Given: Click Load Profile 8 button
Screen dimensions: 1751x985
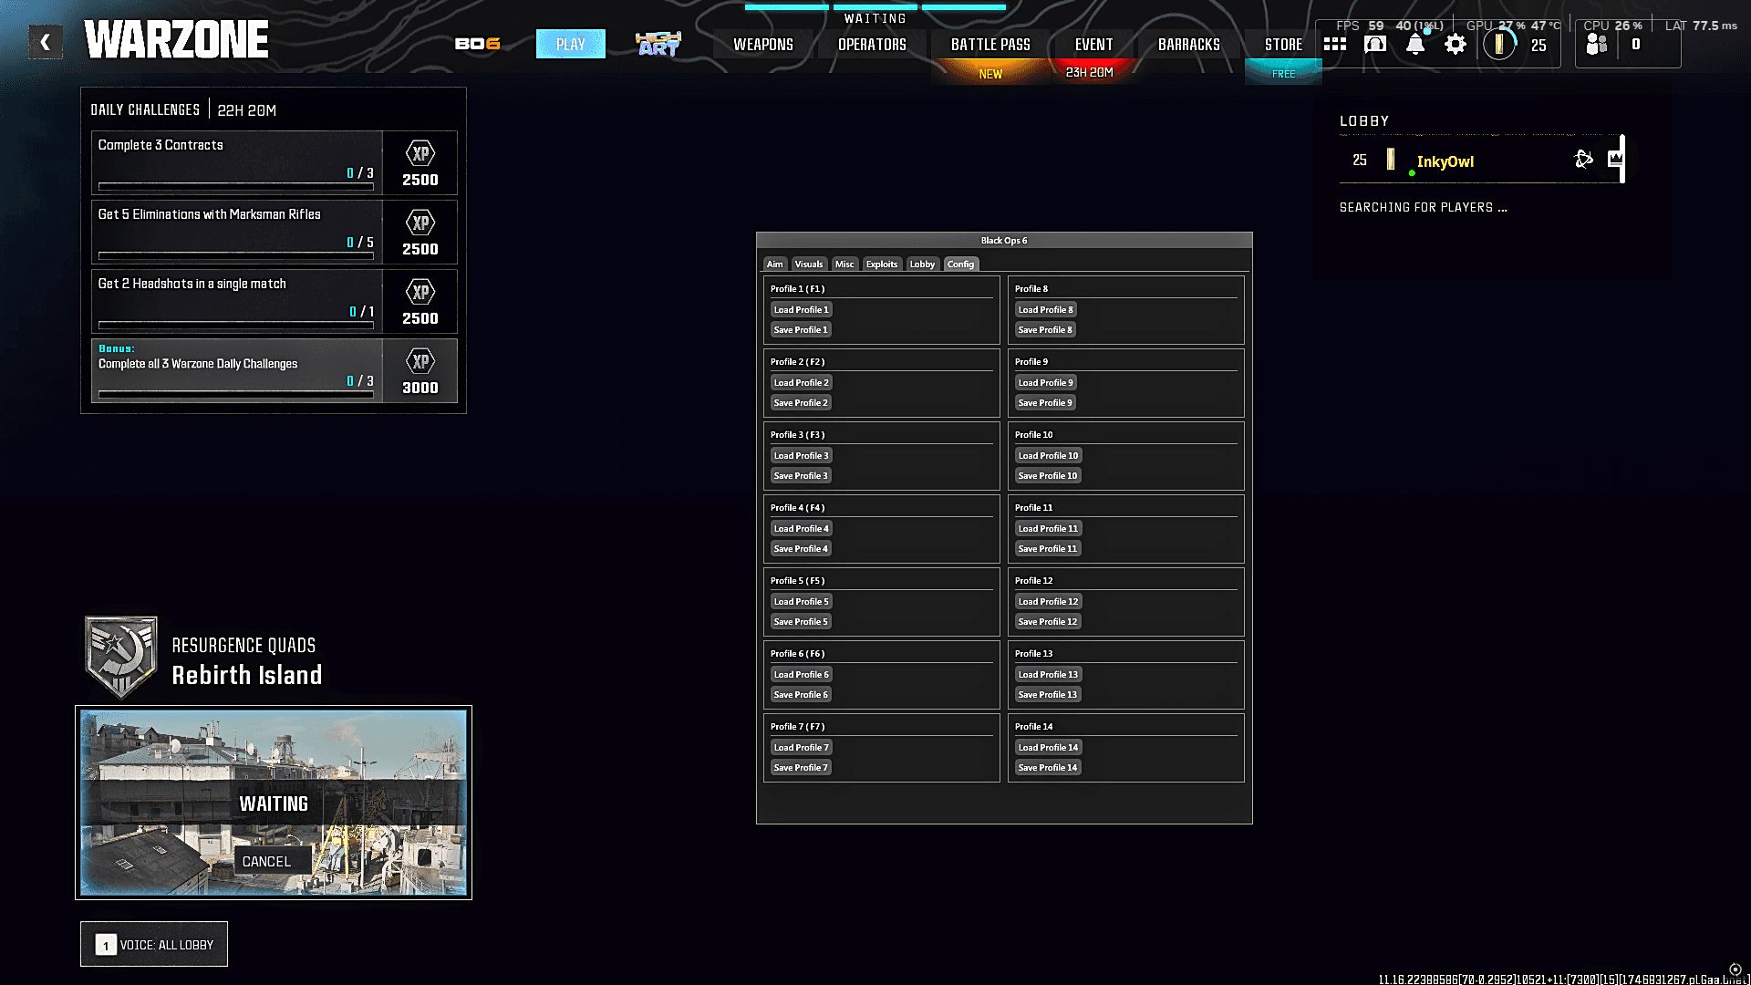Looking at the screenshot, I should click(1046, 310).
